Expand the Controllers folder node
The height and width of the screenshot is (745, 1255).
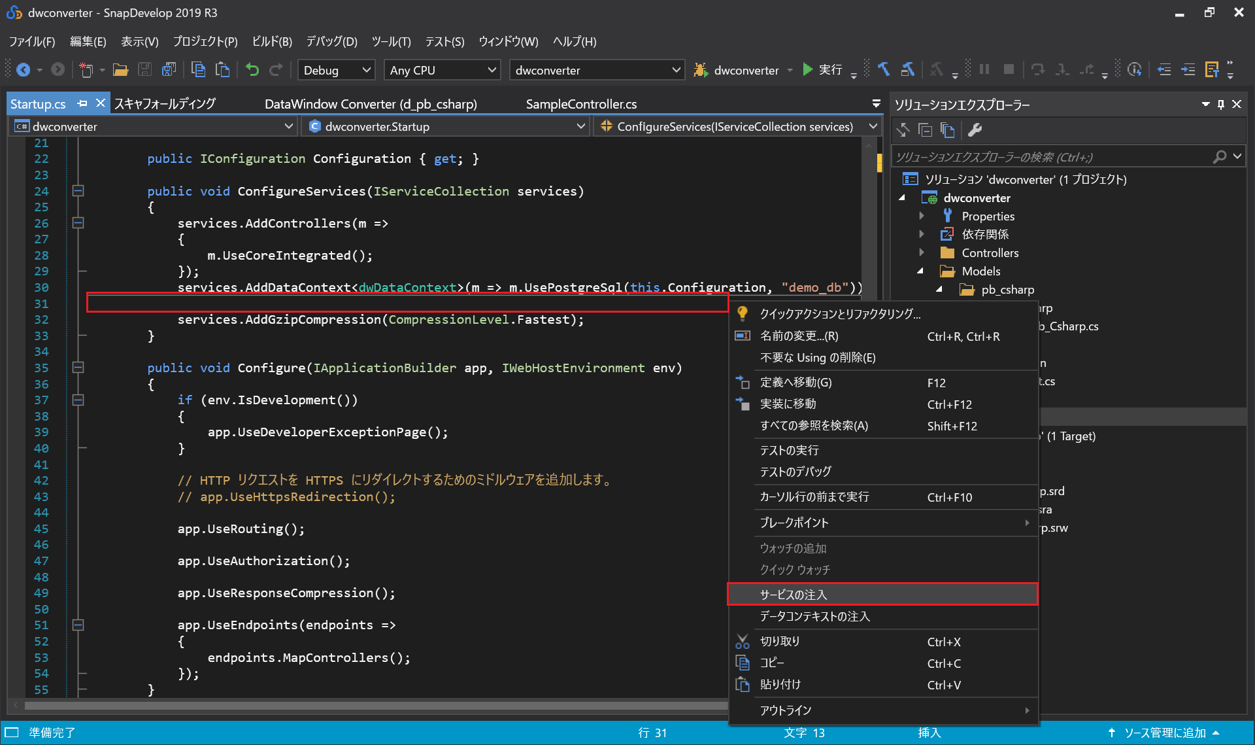pos(922,252)
